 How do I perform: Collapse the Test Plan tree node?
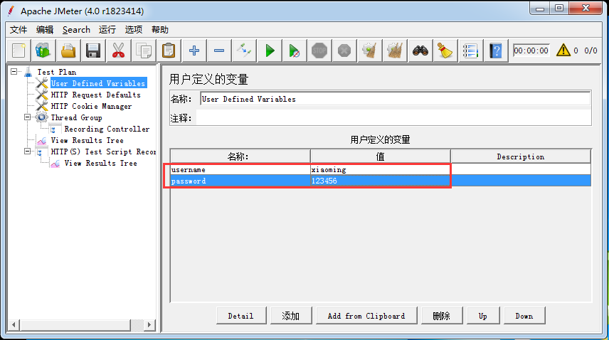14,72
